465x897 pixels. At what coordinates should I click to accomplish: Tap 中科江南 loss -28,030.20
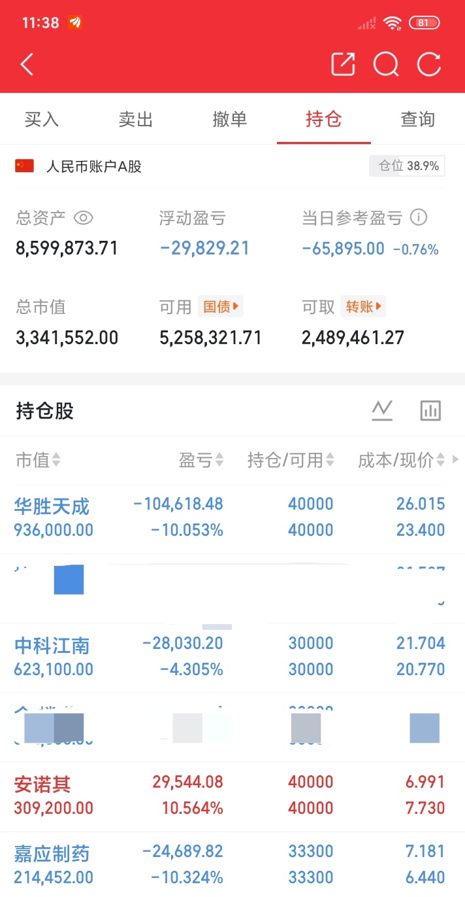click(183, 643)
